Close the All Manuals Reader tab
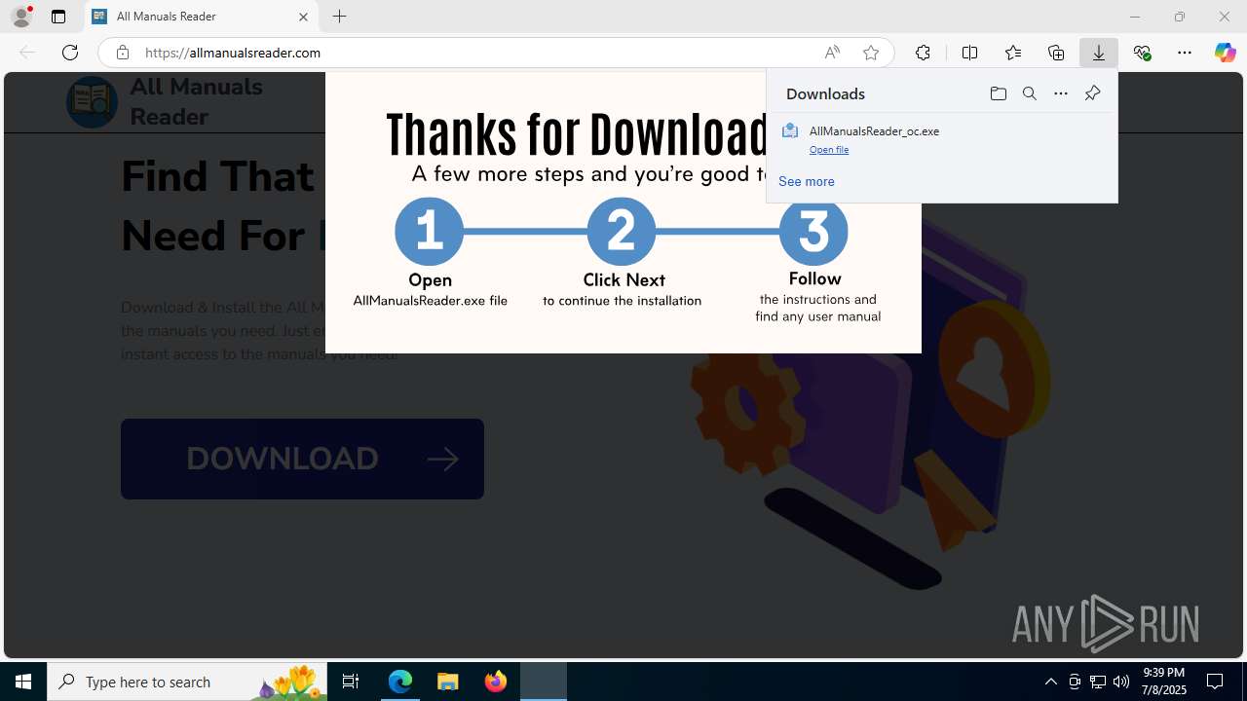The width and height of the screenshot is (1247, 701). (303, 17)
